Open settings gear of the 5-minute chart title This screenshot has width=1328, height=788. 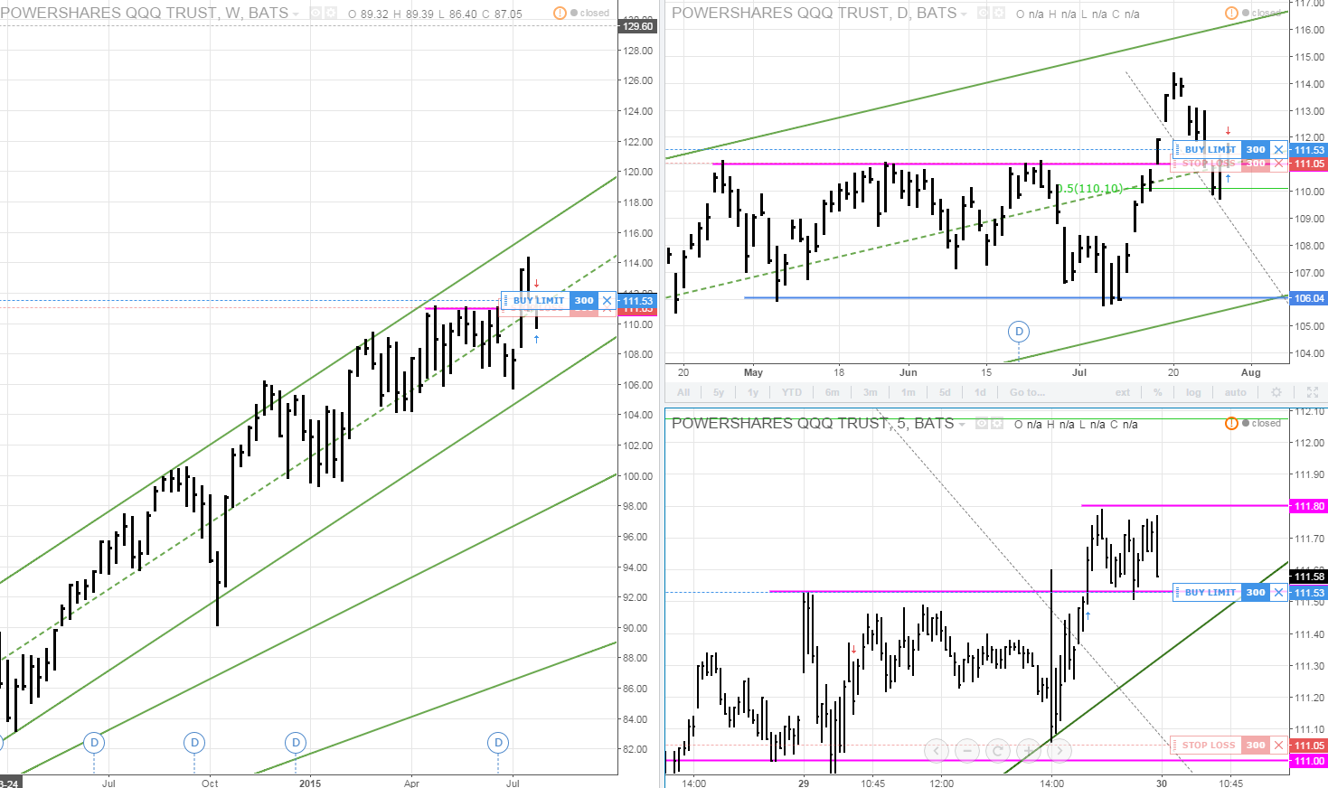[x=997, y=424]
